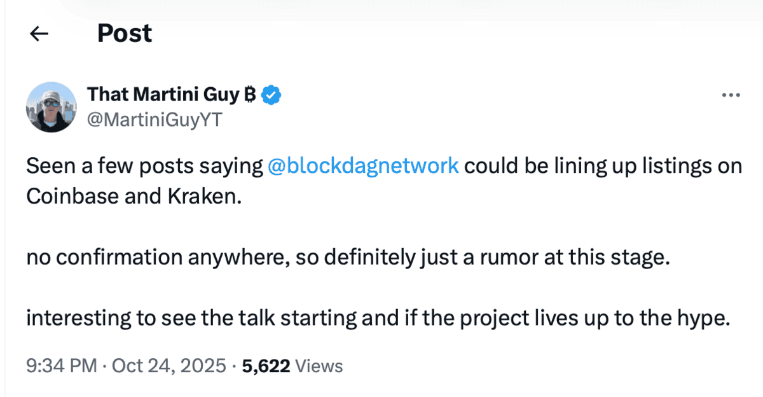Go back using the left arrow
Viewport: 763px width, 397px height.
click(x=39, y=34)
